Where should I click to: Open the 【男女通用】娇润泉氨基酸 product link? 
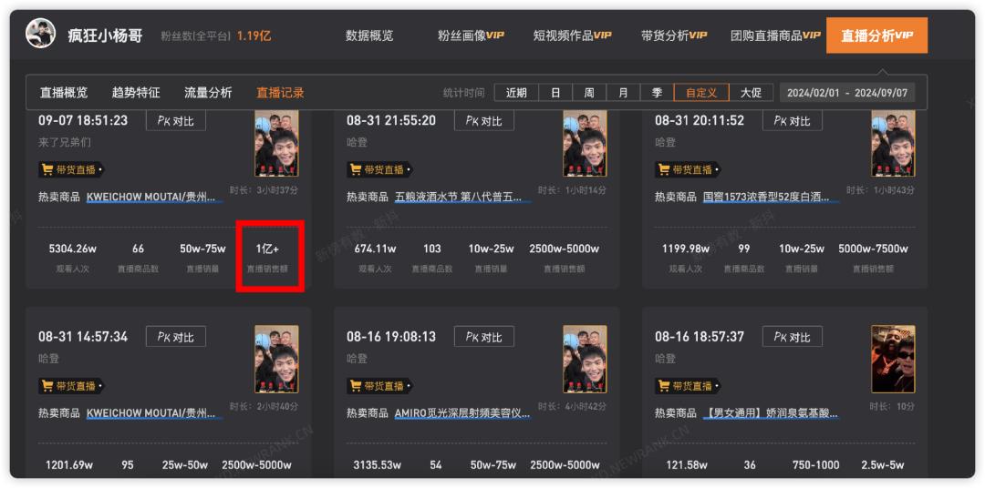point(772,414)
